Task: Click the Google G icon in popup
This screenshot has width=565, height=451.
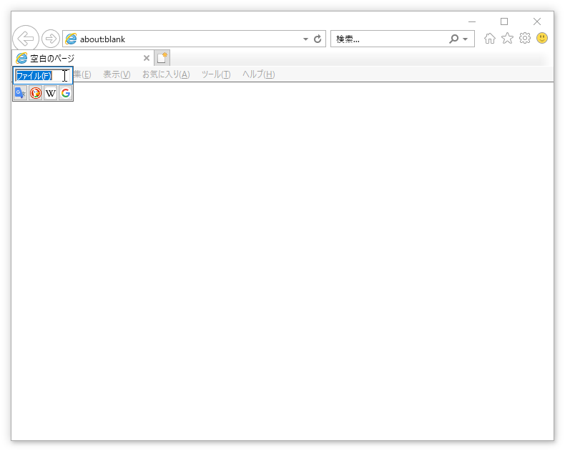Action: point(66,93)
